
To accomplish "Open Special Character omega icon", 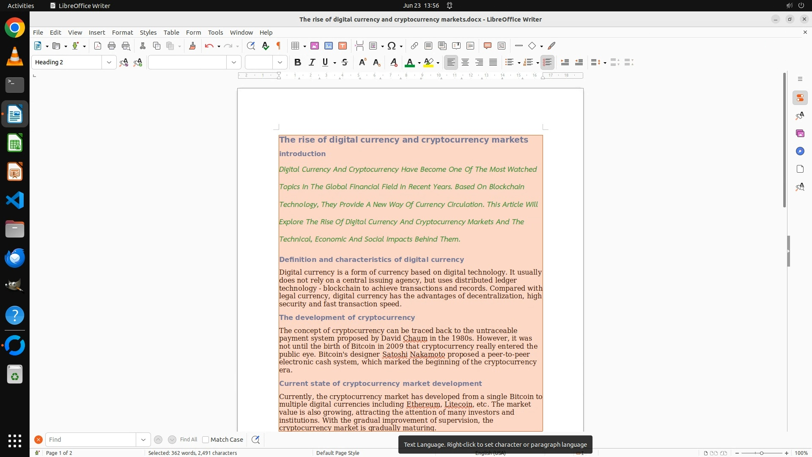I will [x=392, y=46].
